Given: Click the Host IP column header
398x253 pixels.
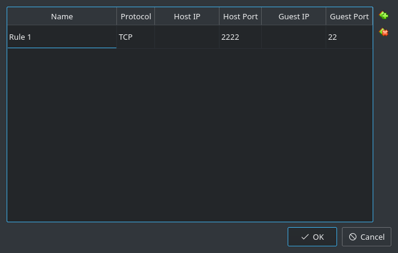Looking at the screenshot, I should coord(187,16).
